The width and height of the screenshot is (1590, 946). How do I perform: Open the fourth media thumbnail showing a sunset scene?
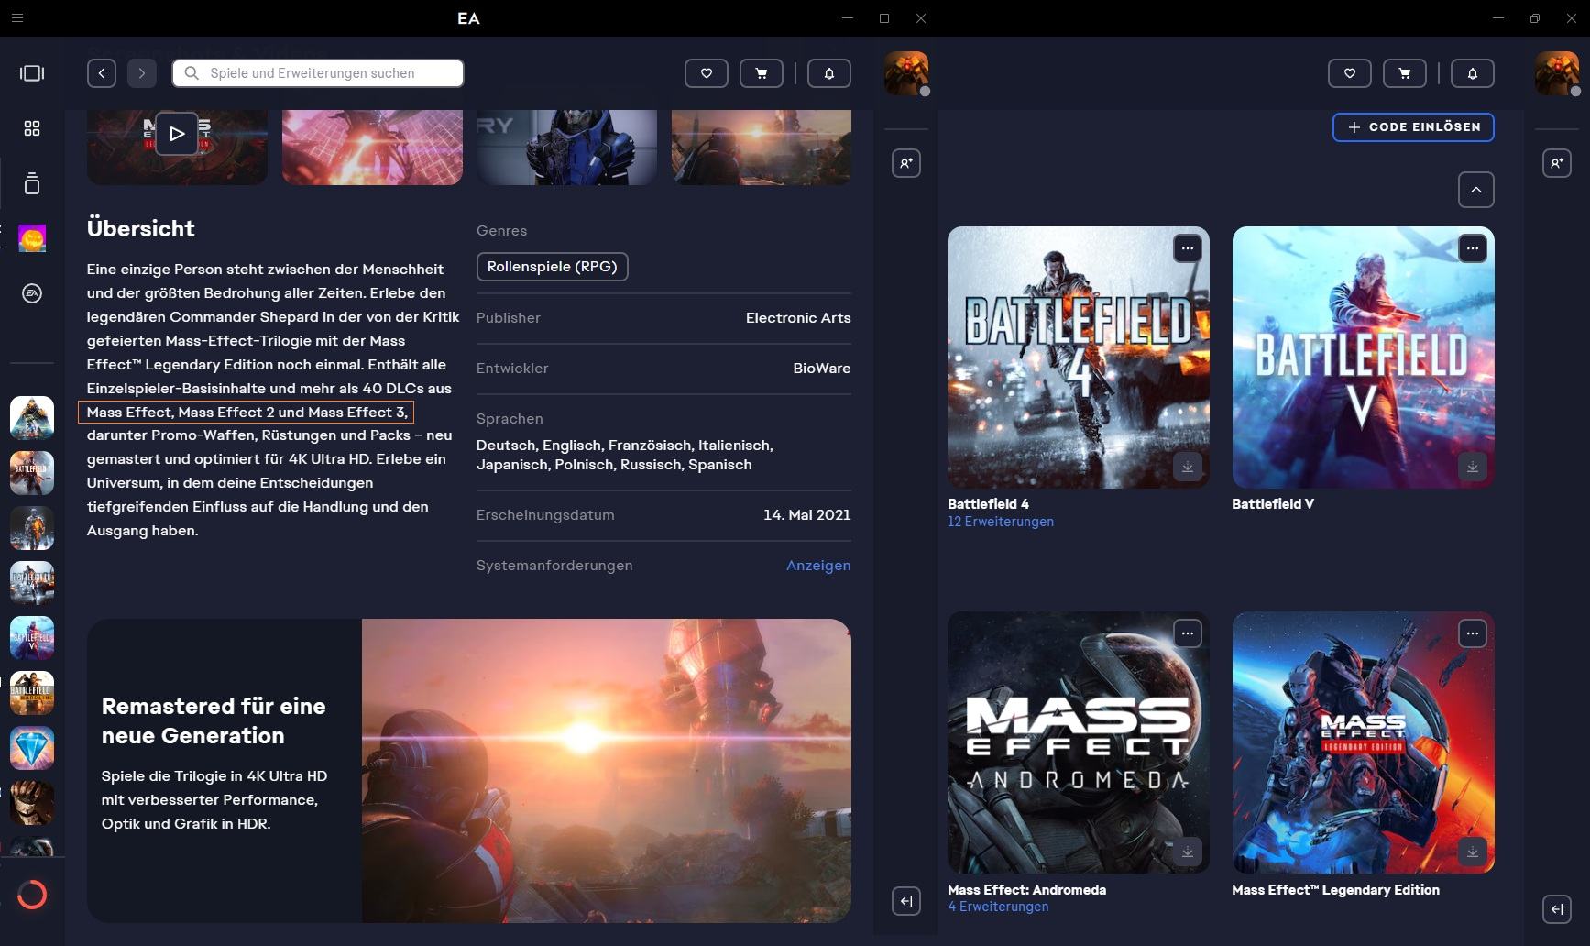coord(762,147)
